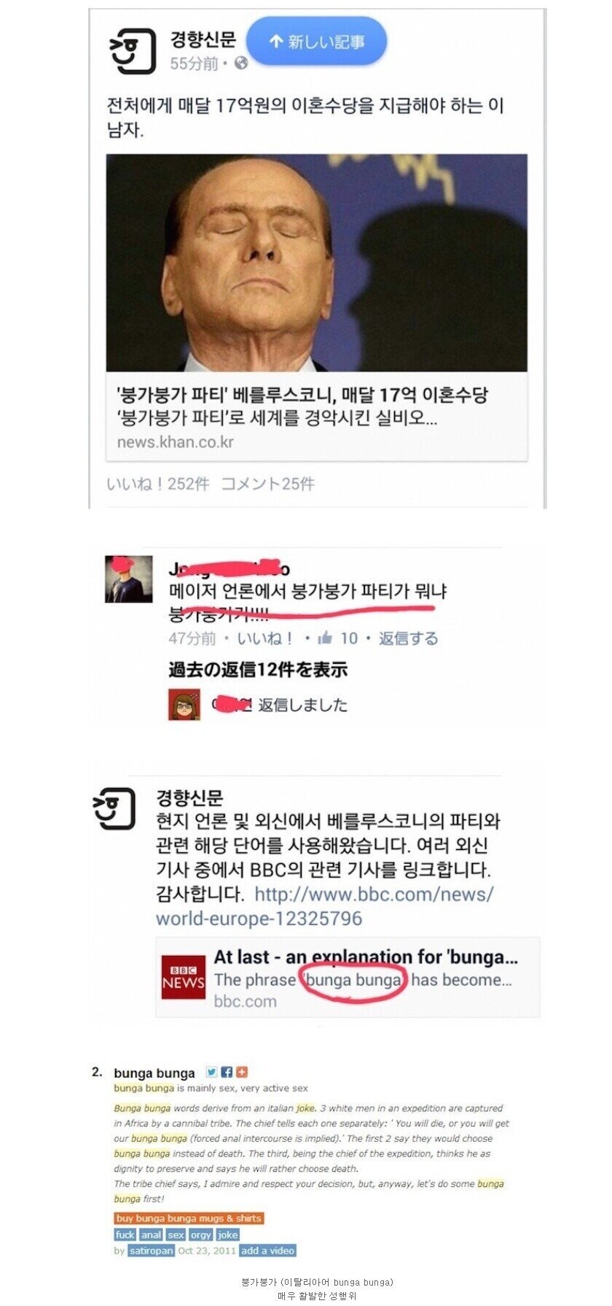Select buy bunga bunga mugs & shirts

click(x=189, y=1218)
